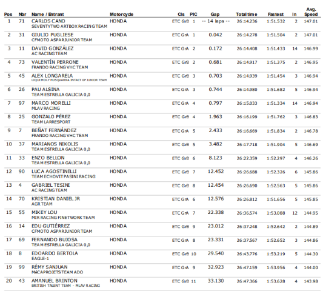Click team name TEAM LARRESPORT
Image resolution: width=323 pixels, height=291 pixels.
pos(51,122)
